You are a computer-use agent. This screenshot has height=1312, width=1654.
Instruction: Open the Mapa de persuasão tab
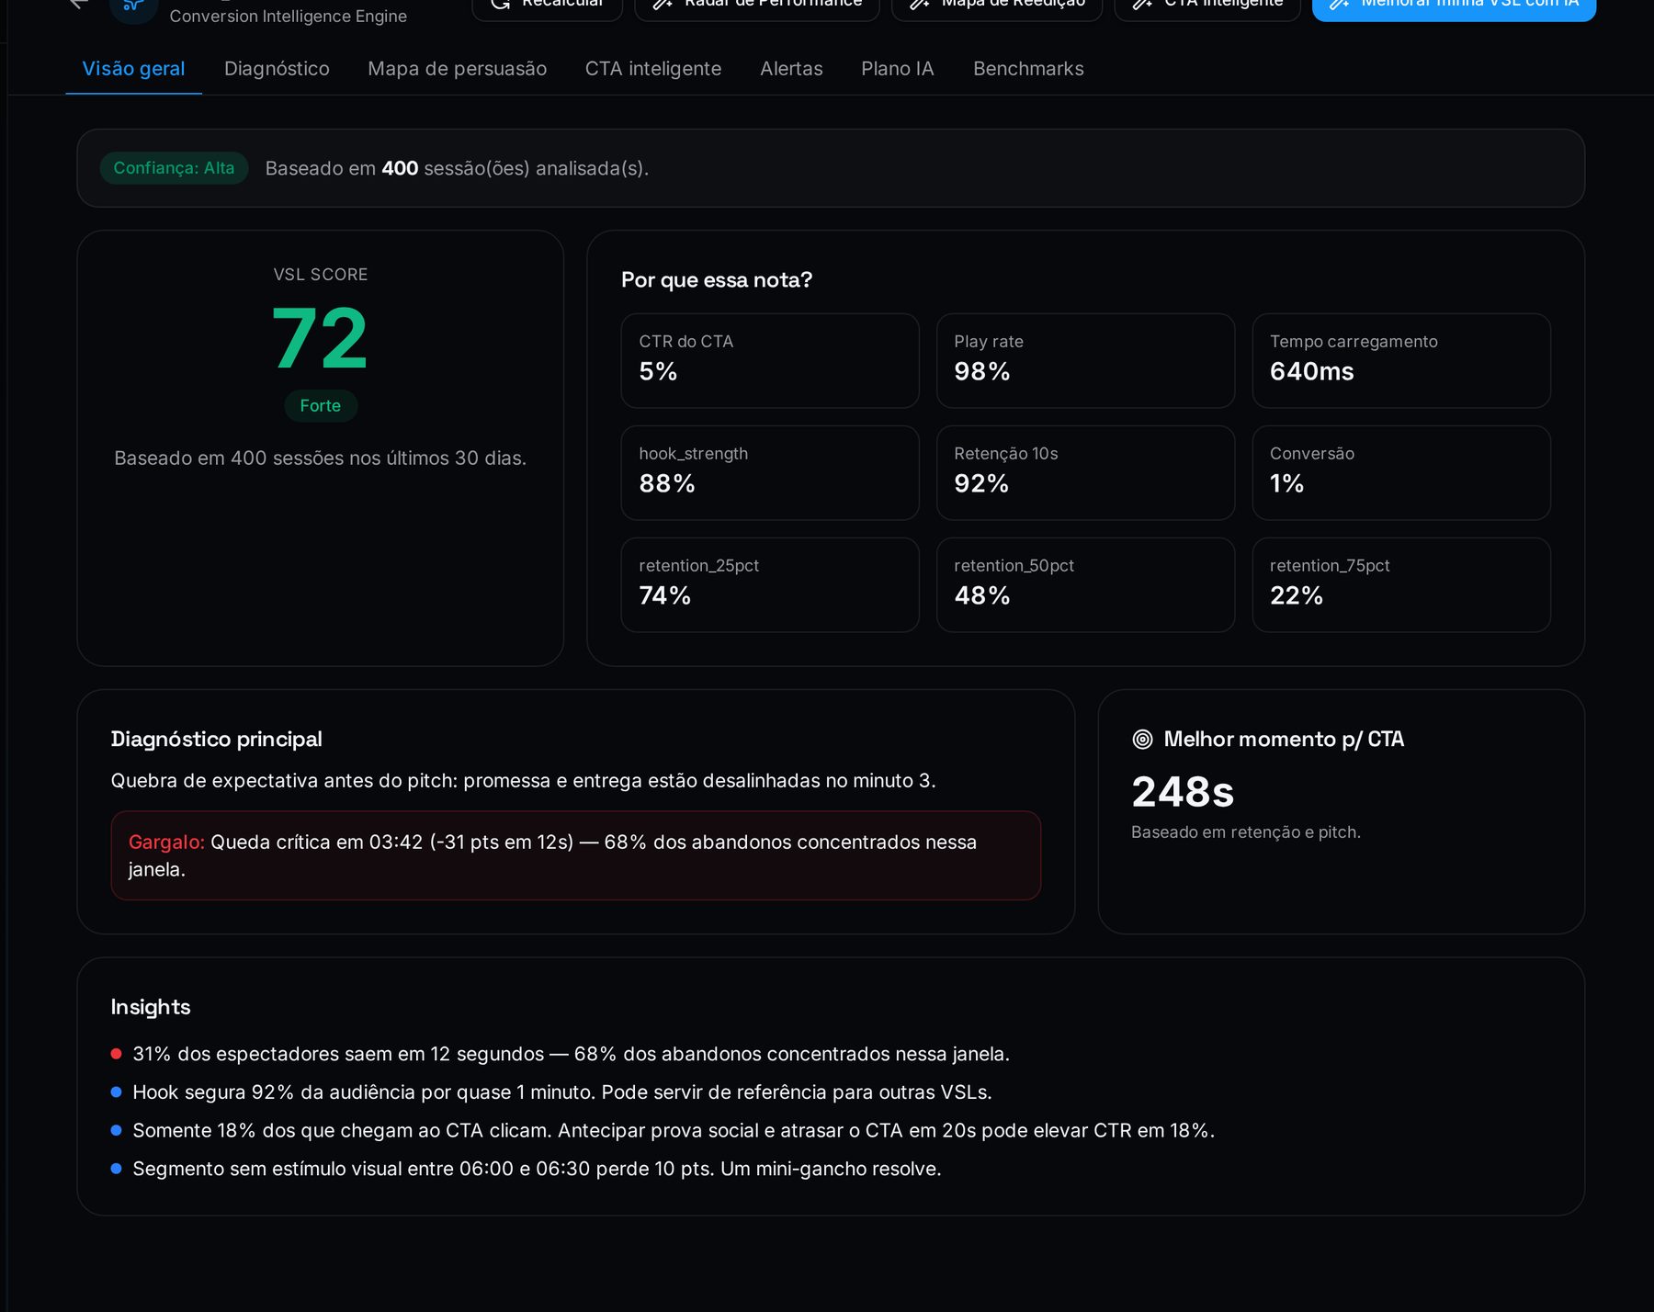coord(457,69)
